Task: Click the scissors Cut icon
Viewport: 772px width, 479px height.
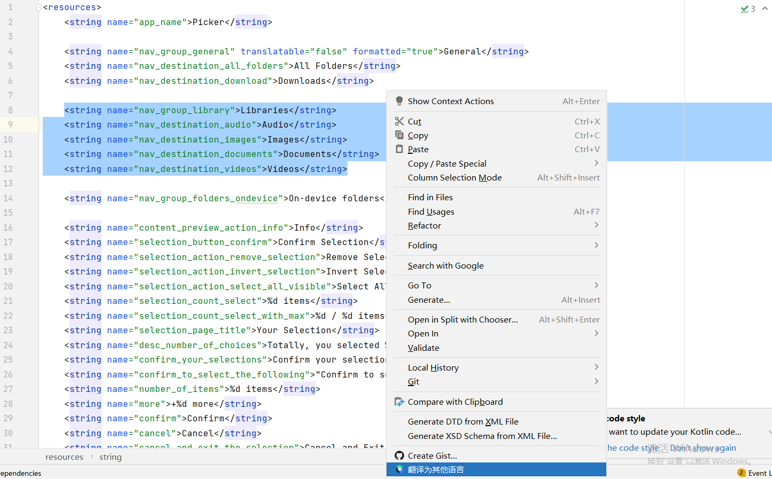Action: 399,121
